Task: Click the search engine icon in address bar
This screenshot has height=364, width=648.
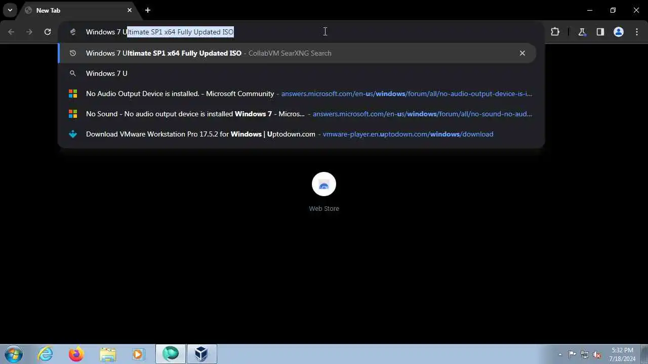Action: click(73, 32)
